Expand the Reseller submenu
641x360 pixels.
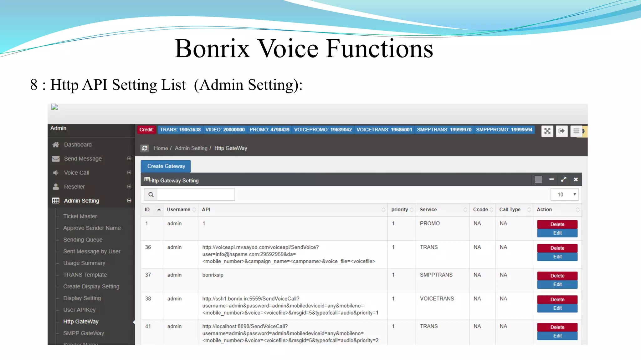pyautogui.click(x=129, y=187)
